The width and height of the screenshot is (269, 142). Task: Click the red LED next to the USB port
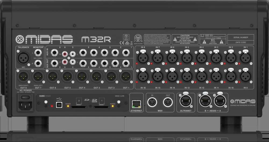[x=52, y=106]
